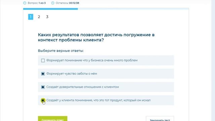Screen dimensions: 215x121
Task: Switch to question tab 2
Action: tap(39, 17)
